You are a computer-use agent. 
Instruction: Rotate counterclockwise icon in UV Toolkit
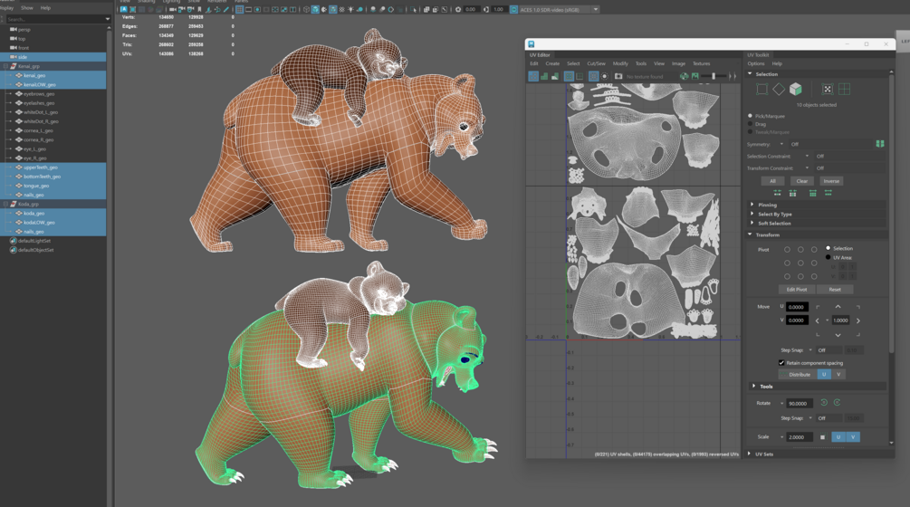(x=823, y=403)
